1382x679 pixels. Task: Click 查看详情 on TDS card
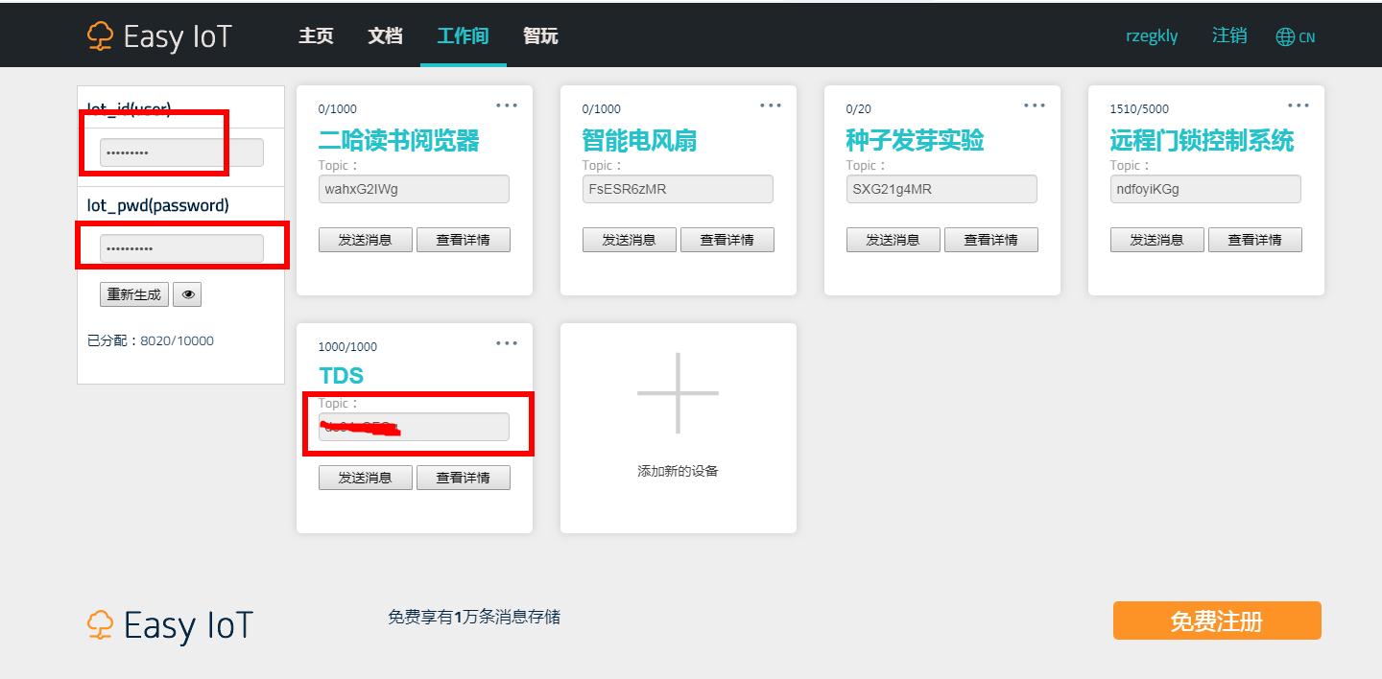(x=464, y=478)
